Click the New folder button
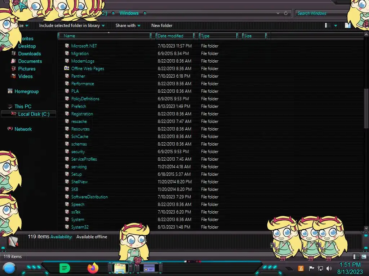The height and width of the screenshot is (276, 369). (x=162, y=26)
